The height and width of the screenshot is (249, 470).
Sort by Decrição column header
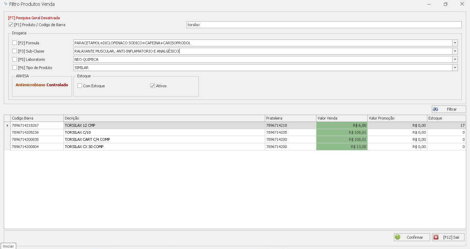coord(164,118)
